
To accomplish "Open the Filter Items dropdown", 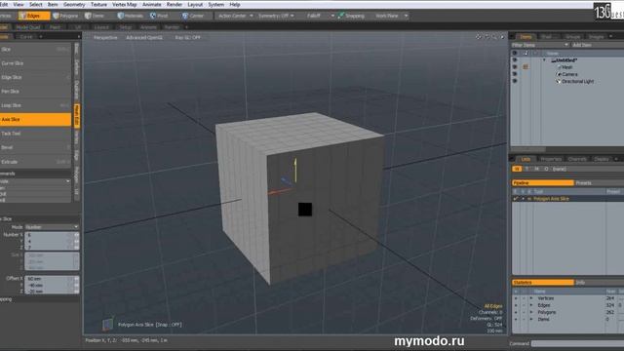I will click(540, 45).
